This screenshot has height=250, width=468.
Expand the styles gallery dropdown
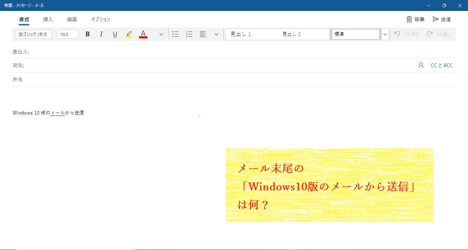click(x=385, y=34)
